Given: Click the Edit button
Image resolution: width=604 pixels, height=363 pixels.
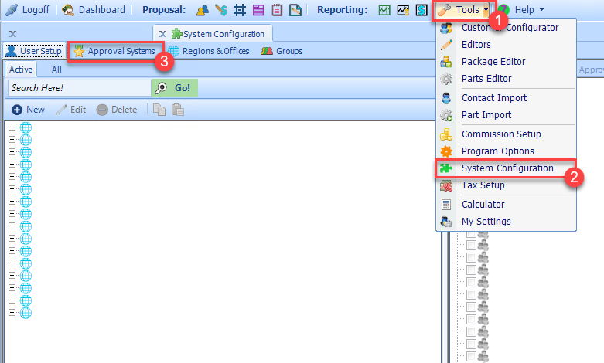Looking at the screenshot, I should coord(70,110).
